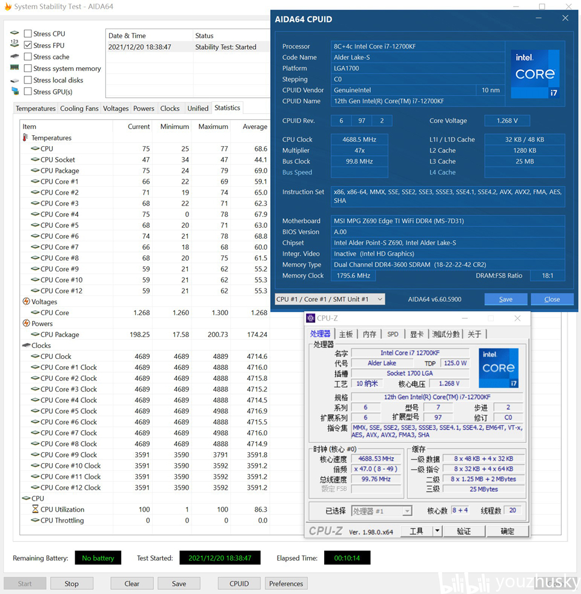Screen dimensions: 581x594
Task: Enable the Stress system memory checkbox
Action: pos(28,68)
